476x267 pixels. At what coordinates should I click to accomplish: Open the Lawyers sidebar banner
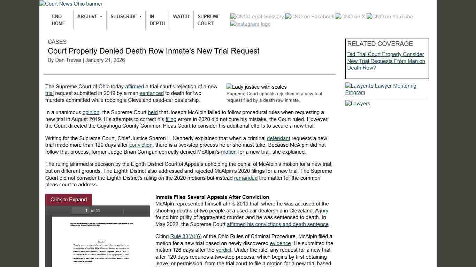pos(358,104)
